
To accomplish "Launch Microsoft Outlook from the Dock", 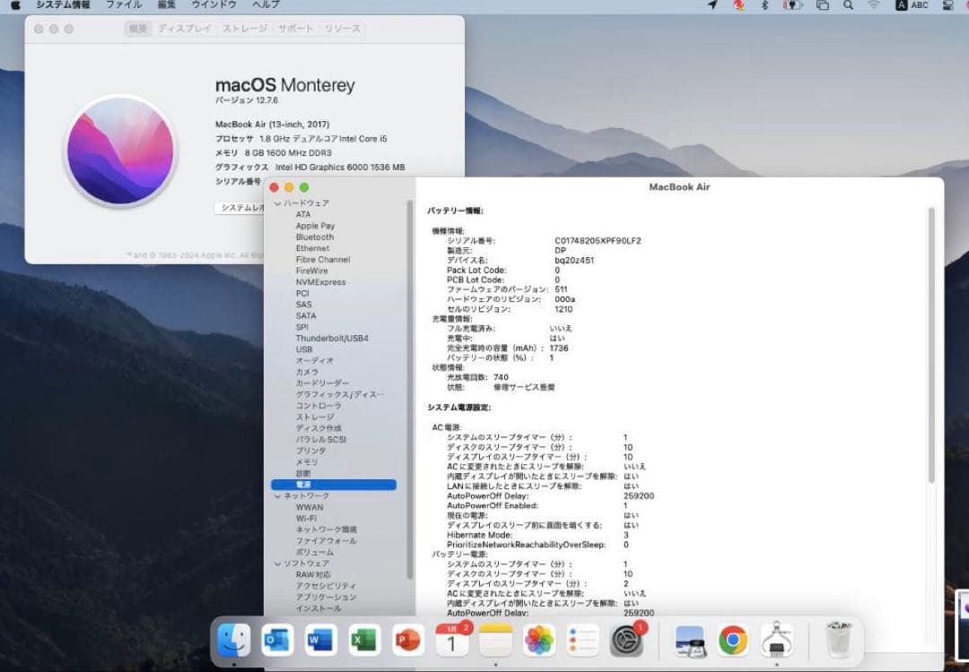I will [x=277, y=641].
